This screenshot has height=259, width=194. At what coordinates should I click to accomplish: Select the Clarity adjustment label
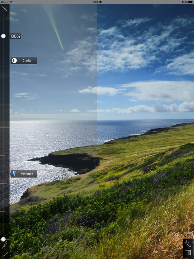[27, 60]
